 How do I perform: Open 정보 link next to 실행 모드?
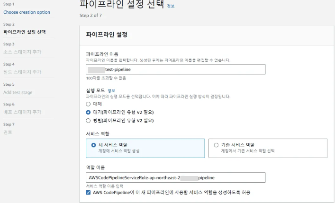111,90
